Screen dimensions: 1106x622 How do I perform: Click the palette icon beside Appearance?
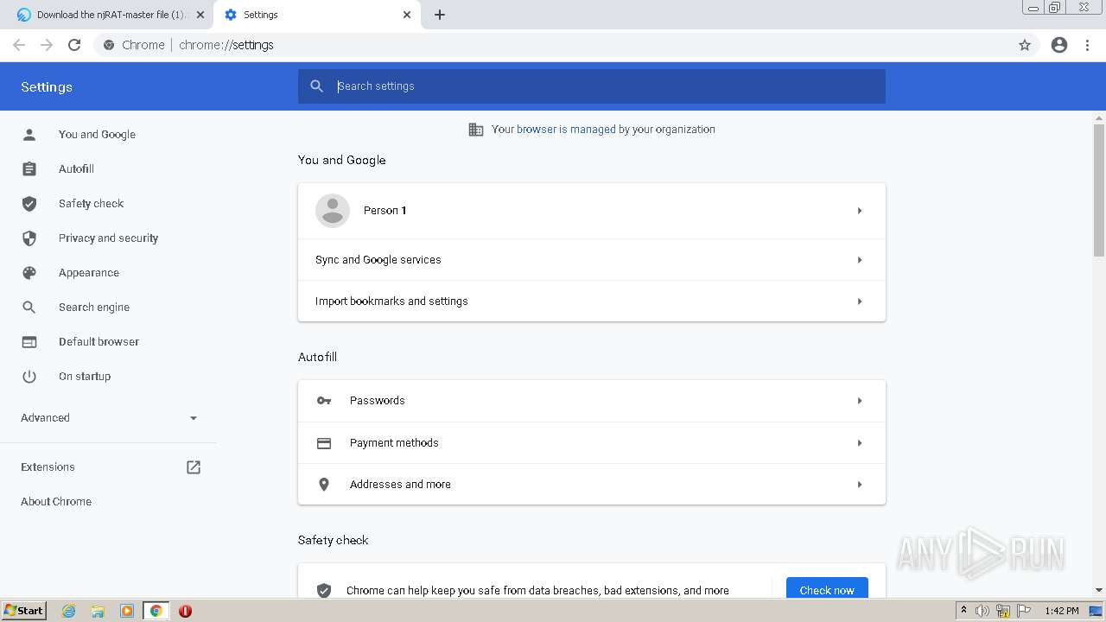[x=29, y=272]
